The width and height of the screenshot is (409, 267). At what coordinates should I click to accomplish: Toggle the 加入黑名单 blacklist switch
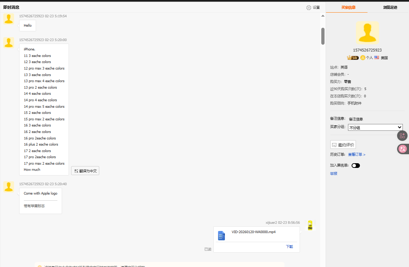[x=356, y=166]
